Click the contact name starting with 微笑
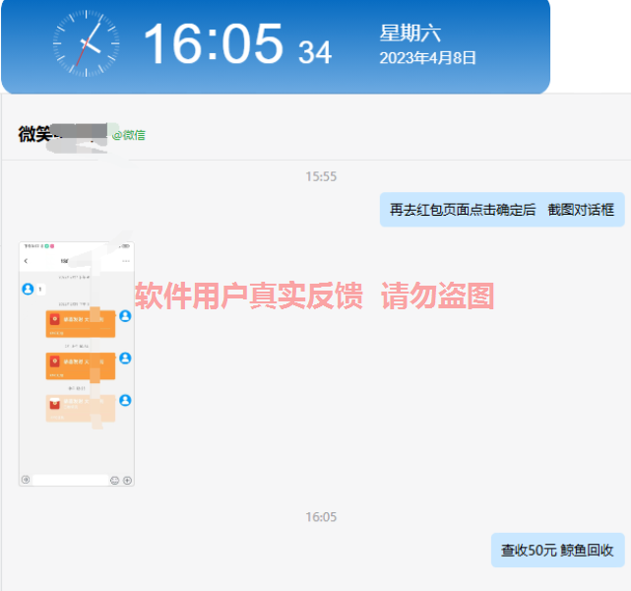This screenshot has height=591, width=631. tap(34, 134)
